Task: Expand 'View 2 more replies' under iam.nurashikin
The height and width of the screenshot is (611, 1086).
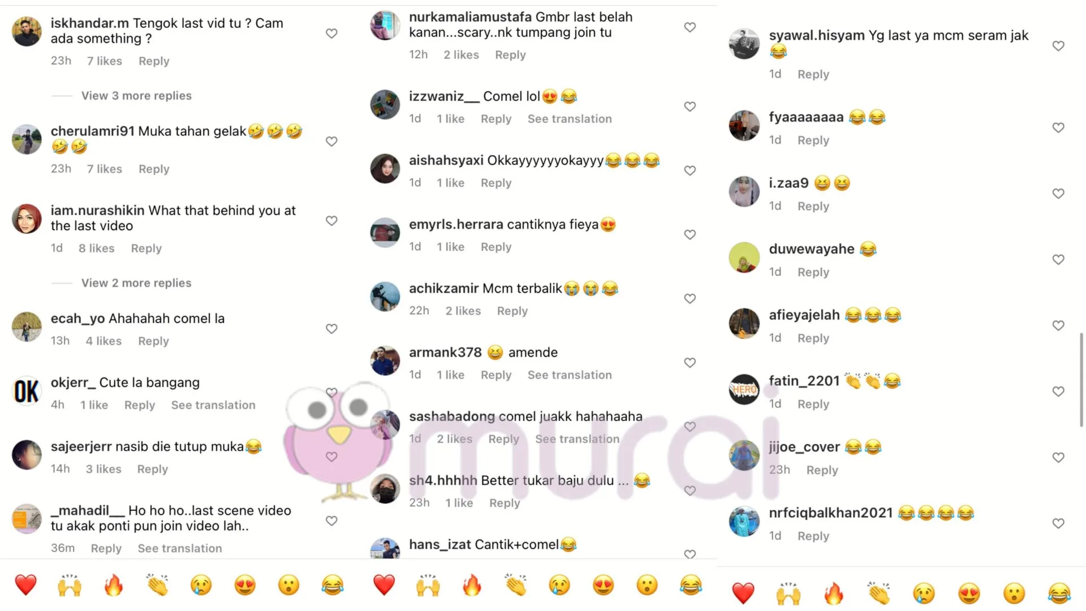Action: [x=136, y=283]
